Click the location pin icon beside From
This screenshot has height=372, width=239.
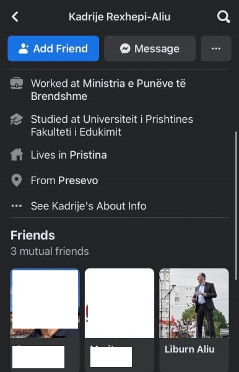(x=17, y=180)
